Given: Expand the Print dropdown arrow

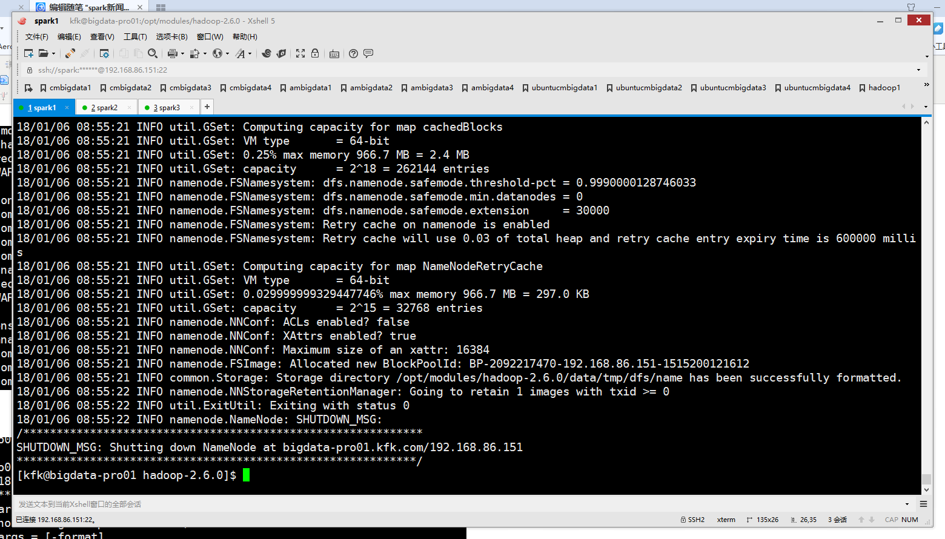Looking at the screenshot, I should [x=182, y=53].
